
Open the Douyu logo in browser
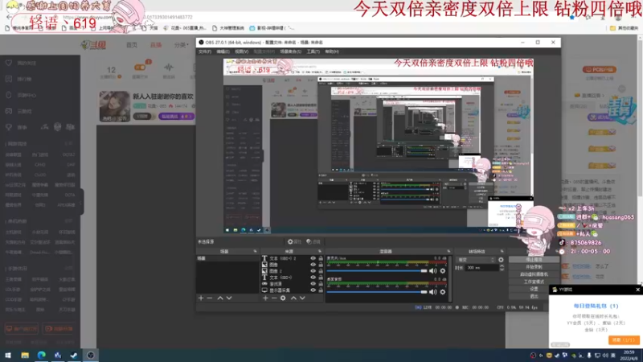click(94, 45)
